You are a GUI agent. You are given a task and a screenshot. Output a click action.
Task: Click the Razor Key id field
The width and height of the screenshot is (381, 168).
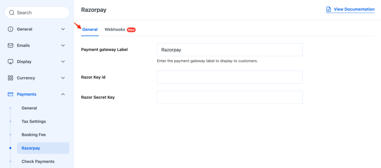click(x=230, y=77)
